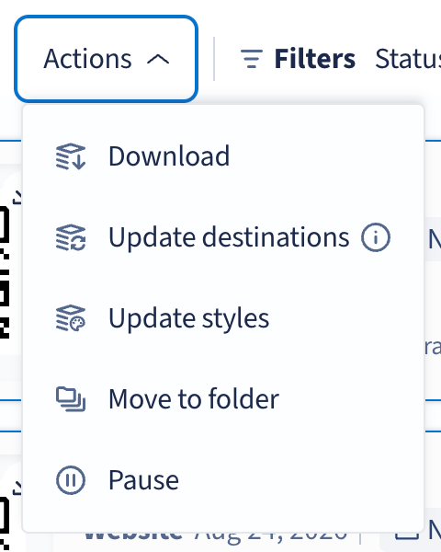Click the Actions dropdown button
441x552 pixels.
(x=106, y=59)
